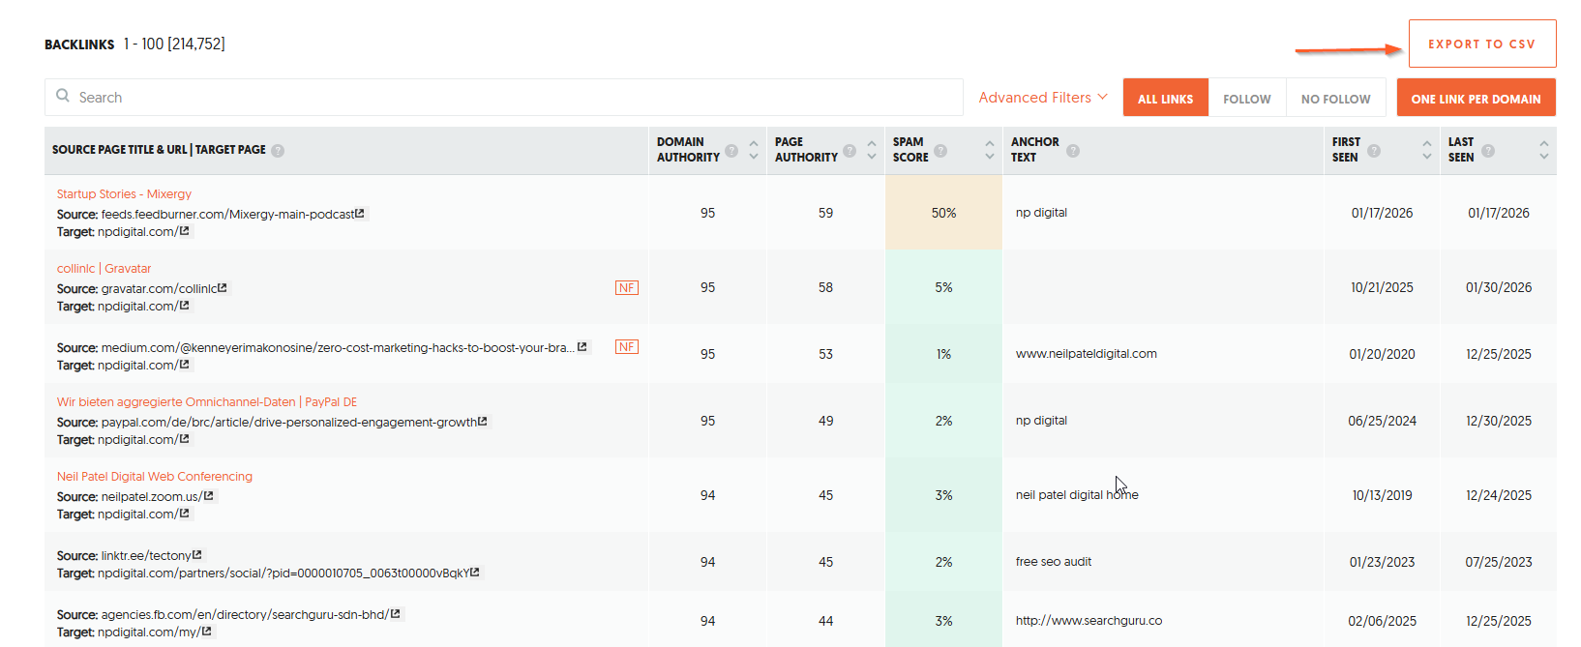Open target external icon for npdigital.com/my/
The width and height of the screenshot is (1581, 647).
[207, 632]
